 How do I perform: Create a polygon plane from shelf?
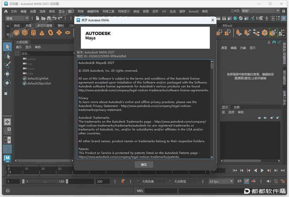coord(59,33)
